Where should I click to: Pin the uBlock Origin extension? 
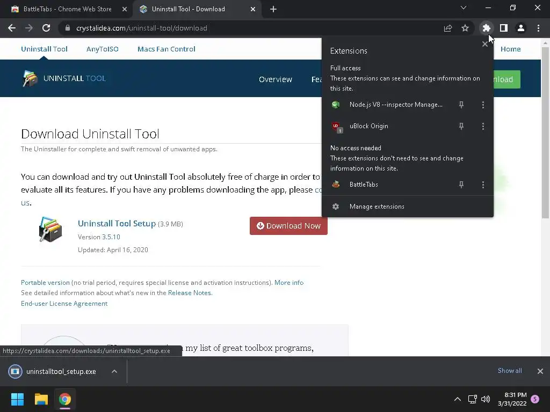point(461,126)
